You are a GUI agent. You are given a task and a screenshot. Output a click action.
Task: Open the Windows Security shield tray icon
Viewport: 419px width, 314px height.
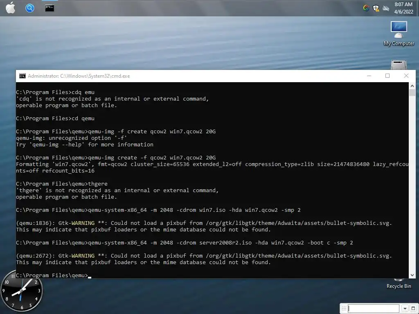pyautogui.click(x=376, y=8)
